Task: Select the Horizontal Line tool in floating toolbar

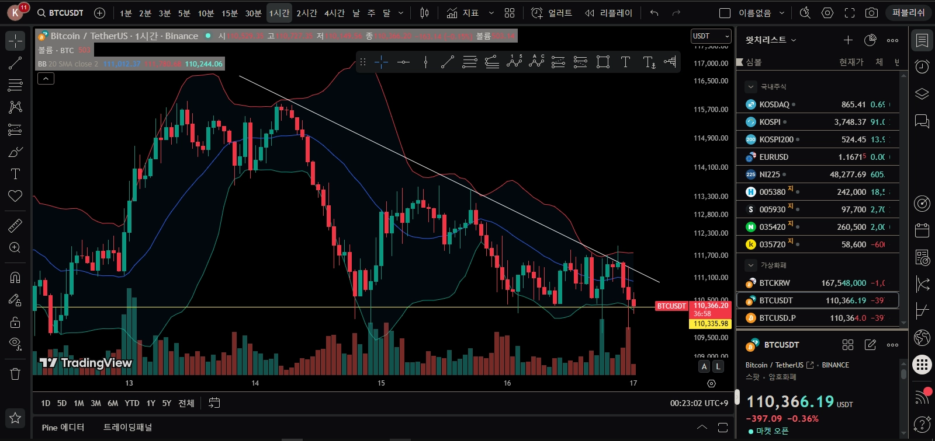Action: tap(403, 62)
